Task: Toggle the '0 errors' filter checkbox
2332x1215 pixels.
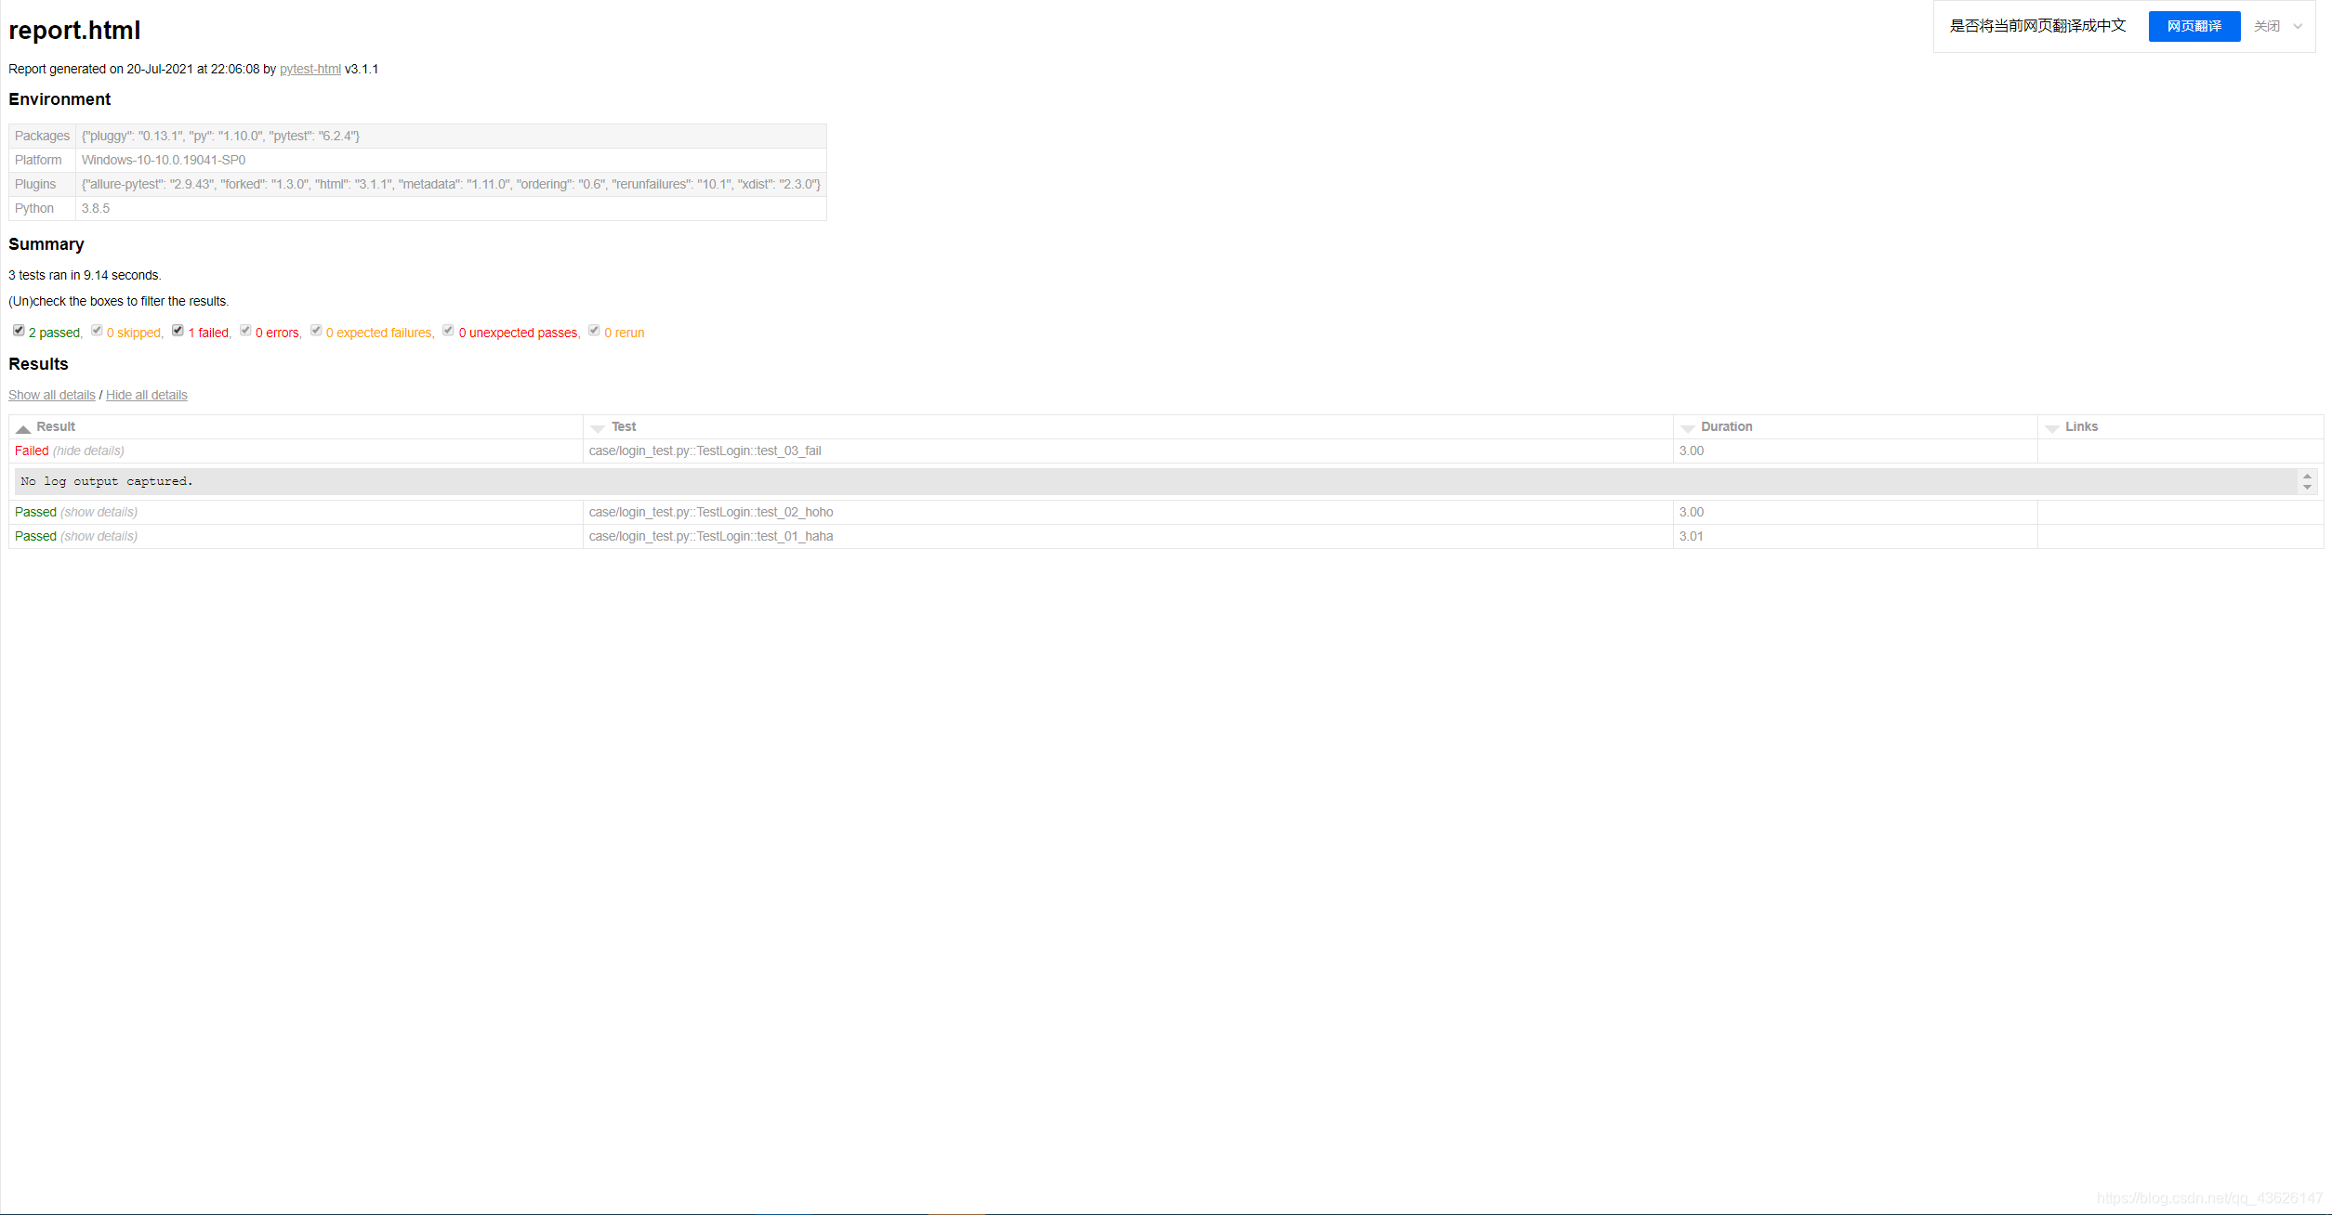Action: point(245,331)
